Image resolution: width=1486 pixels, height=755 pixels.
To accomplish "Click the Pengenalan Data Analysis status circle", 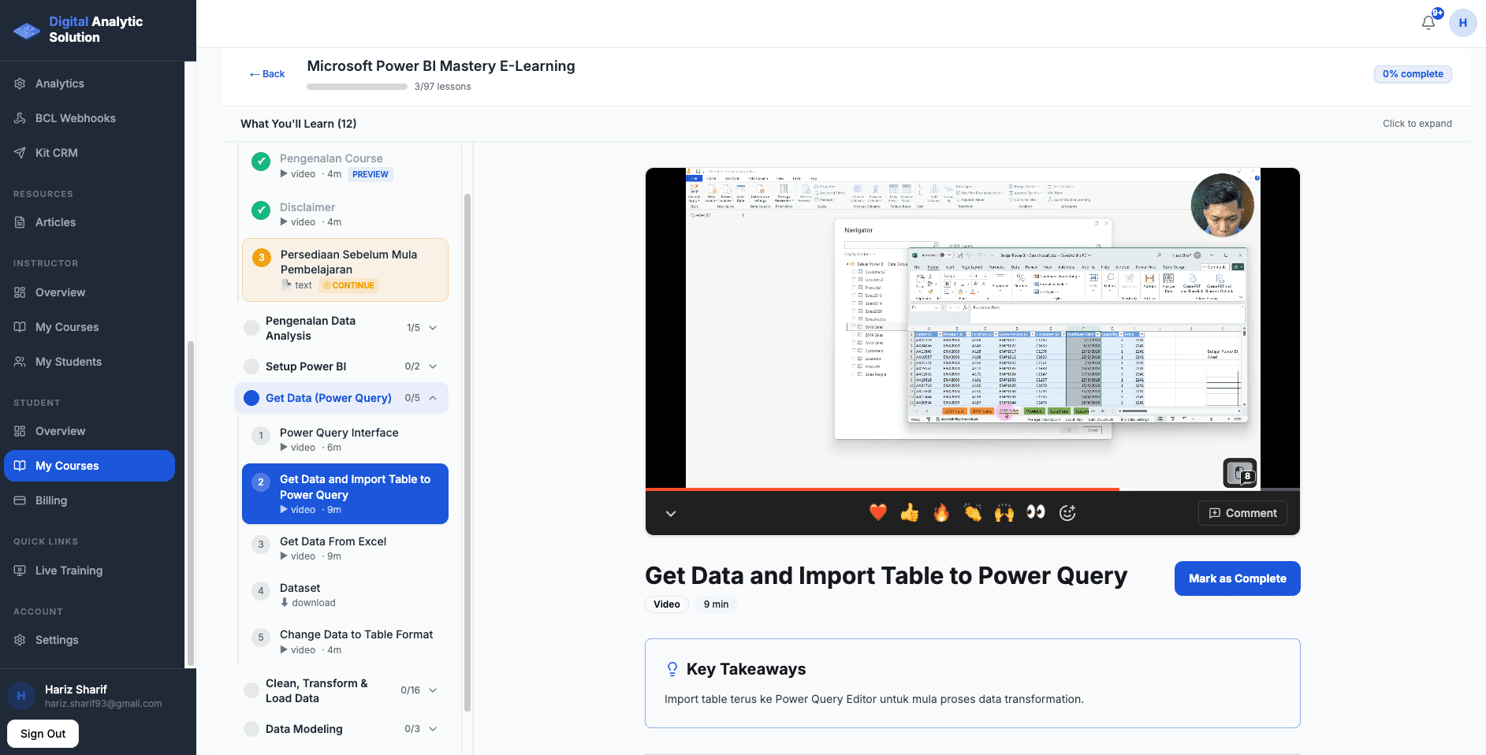I will click(251, 328).
